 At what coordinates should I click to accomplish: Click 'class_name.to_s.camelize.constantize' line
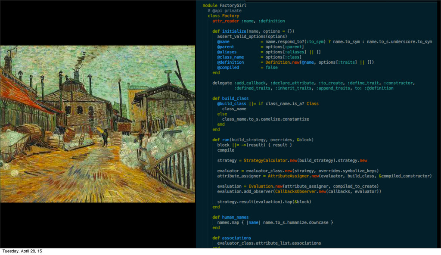coord(265,119)
